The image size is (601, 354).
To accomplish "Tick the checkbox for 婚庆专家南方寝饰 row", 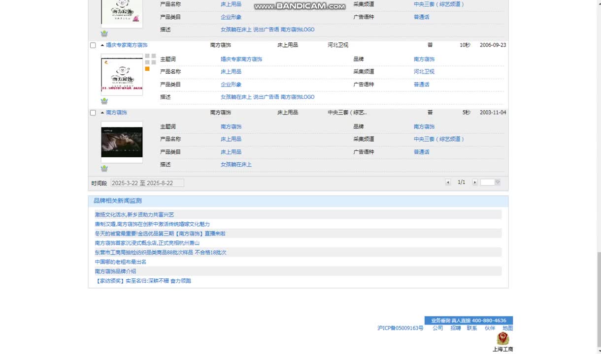I will (x=93, y=45).
